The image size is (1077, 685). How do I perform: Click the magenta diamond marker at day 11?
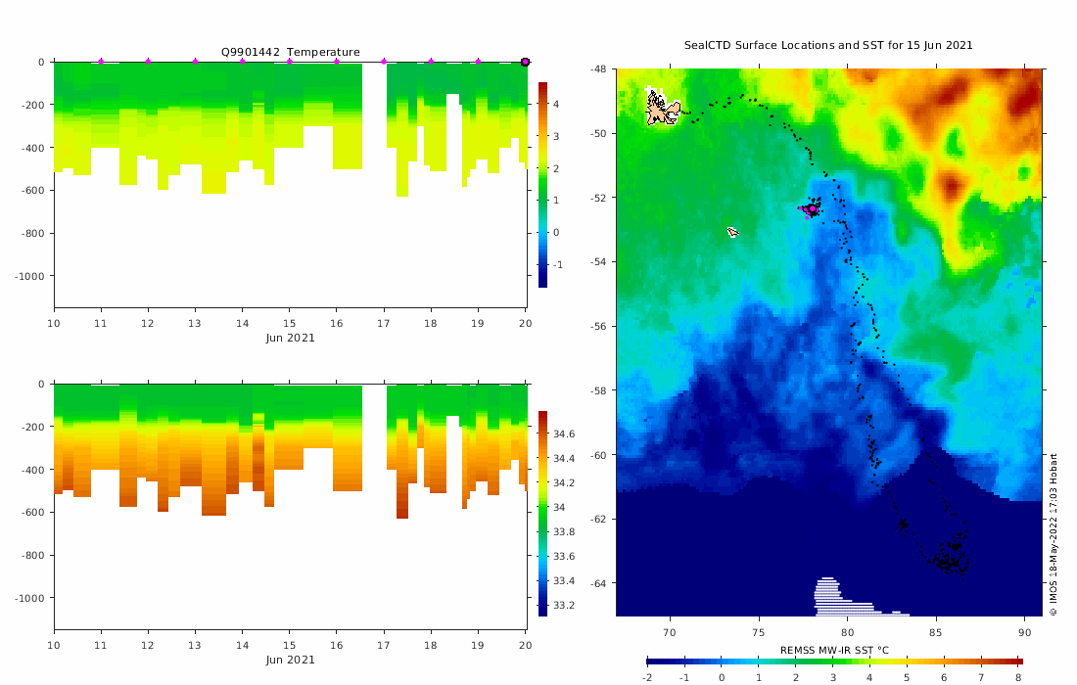tap(101, 62)
